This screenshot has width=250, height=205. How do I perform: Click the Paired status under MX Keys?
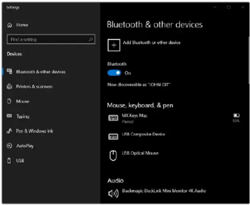pos(127,122)
